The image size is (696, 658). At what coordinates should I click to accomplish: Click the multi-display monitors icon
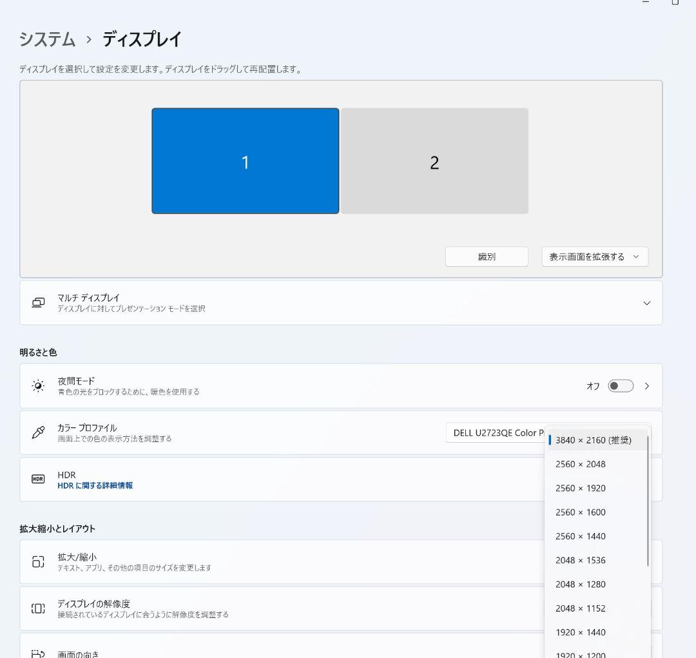(x=37, y=302)
